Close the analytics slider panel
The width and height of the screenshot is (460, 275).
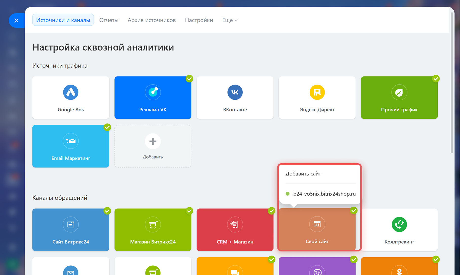point(16,21)
